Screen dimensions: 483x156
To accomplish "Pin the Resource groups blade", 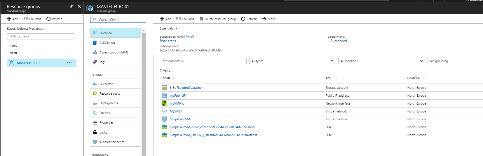I will click(71, 6).
